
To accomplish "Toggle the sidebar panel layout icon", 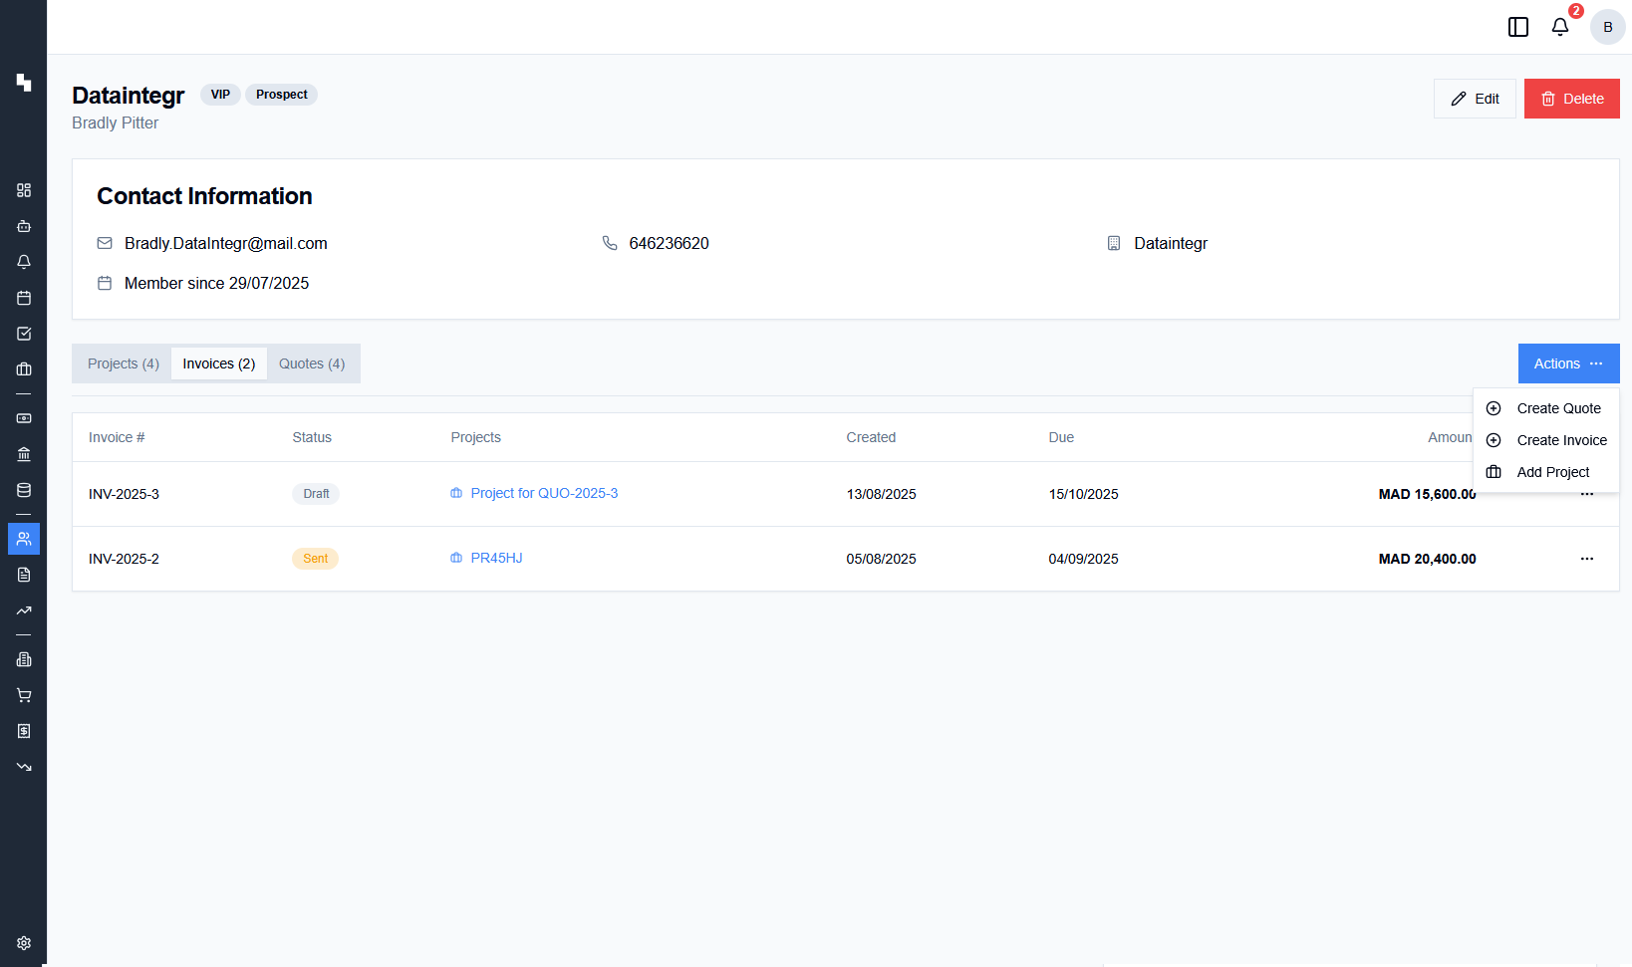I will 1518,27.
